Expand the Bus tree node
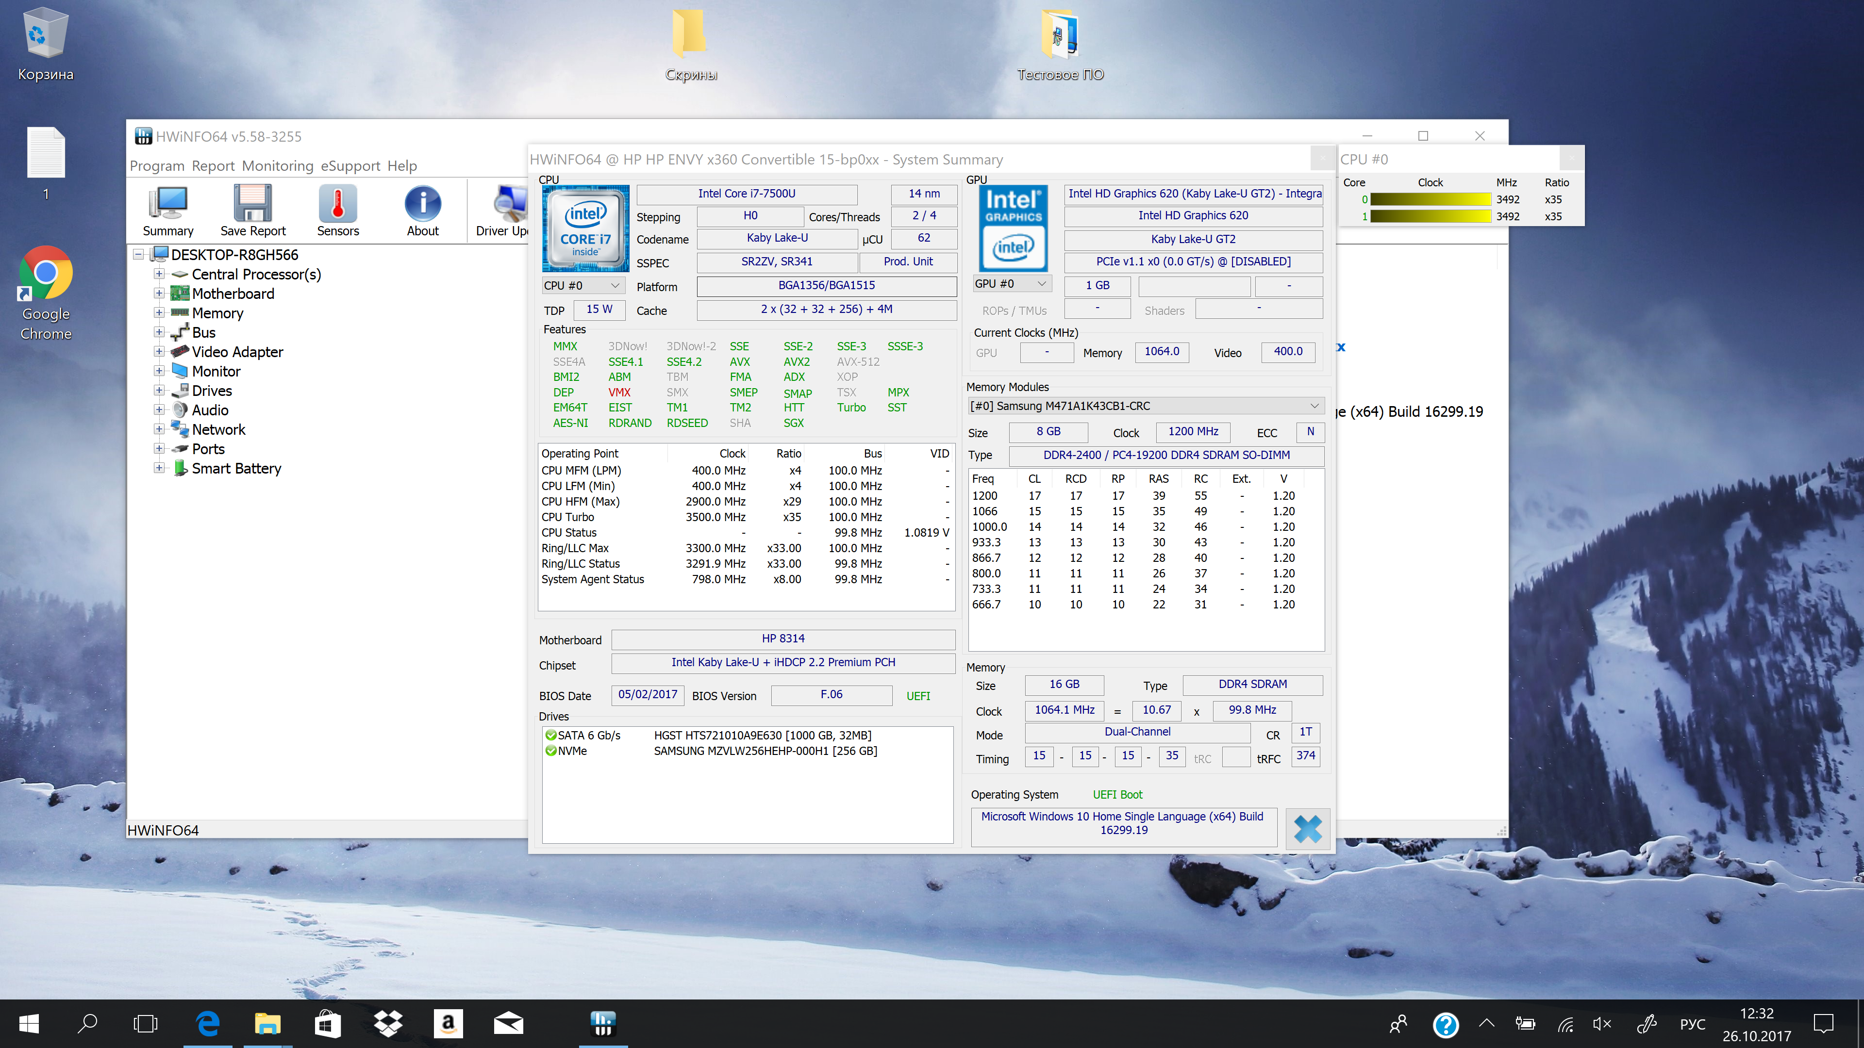The width and height of the screenshot is (1864, 1048). (159, 333)
